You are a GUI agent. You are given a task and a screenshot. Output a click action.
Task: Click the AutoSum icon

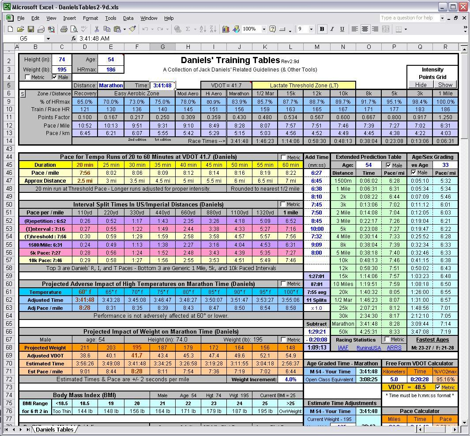coord(188,29)
